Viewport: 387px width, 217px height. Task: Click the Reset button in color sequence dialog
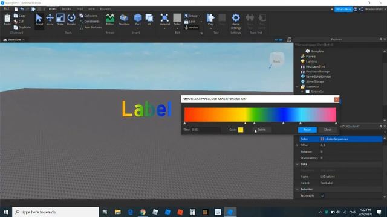tap(307, 130)
